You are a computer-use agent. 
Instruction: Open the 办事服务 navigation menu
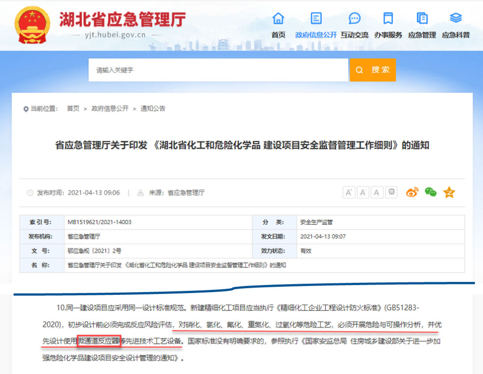coord(388,35)
